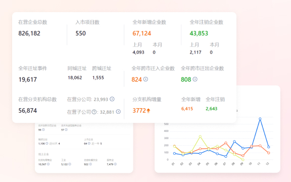The width and height of the screenshot is (291, 182).
Task: Click orange line marker at month 12
Action: click(x=269, y=153)
